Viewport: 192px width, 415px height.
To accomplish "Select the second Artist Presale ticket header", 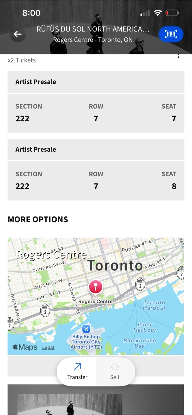I will click(96, 150).
